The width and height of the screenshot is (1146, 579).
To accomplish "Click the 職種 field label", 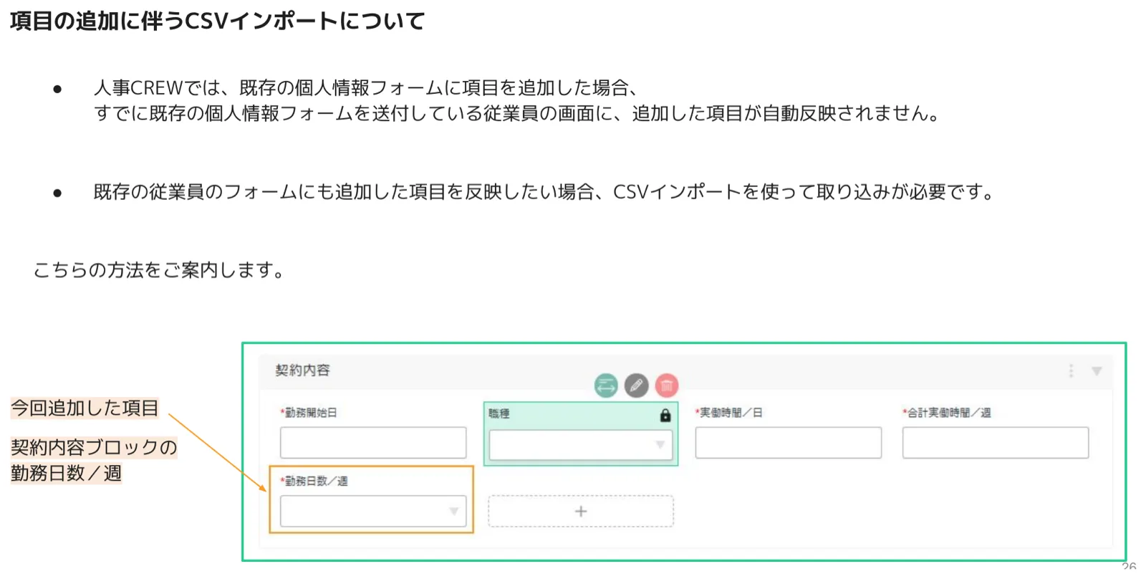I will [x=499, y=413].
